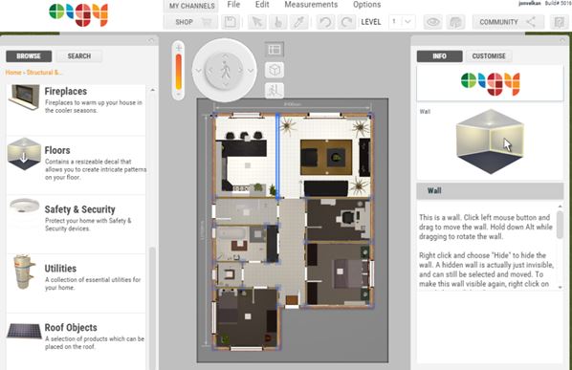Select the hand pan tool

tap(278, 22)
